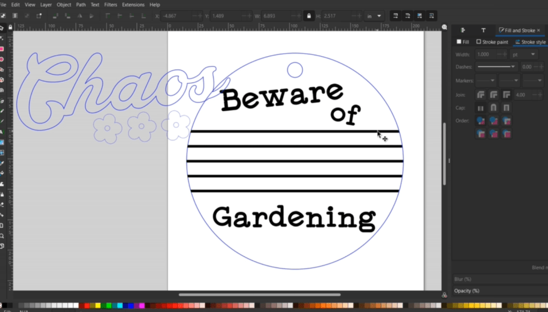This screenshot has height=312, width=548.
Task: Select the round cap icon
Action: tap(493, 108)
